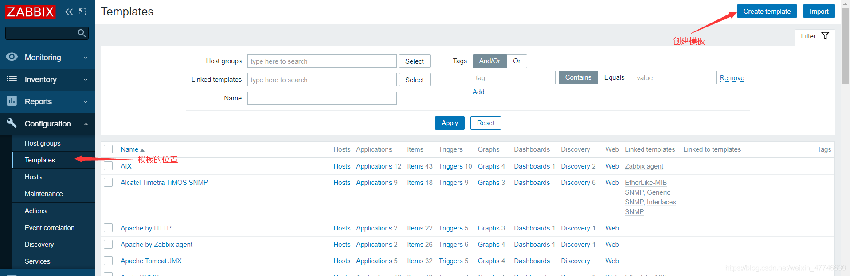Image resolution: width=850 pixels, height=276 pixels.
Task: Check the Apache by Zabbix agent checkbox
Action: tap(108, 244)
